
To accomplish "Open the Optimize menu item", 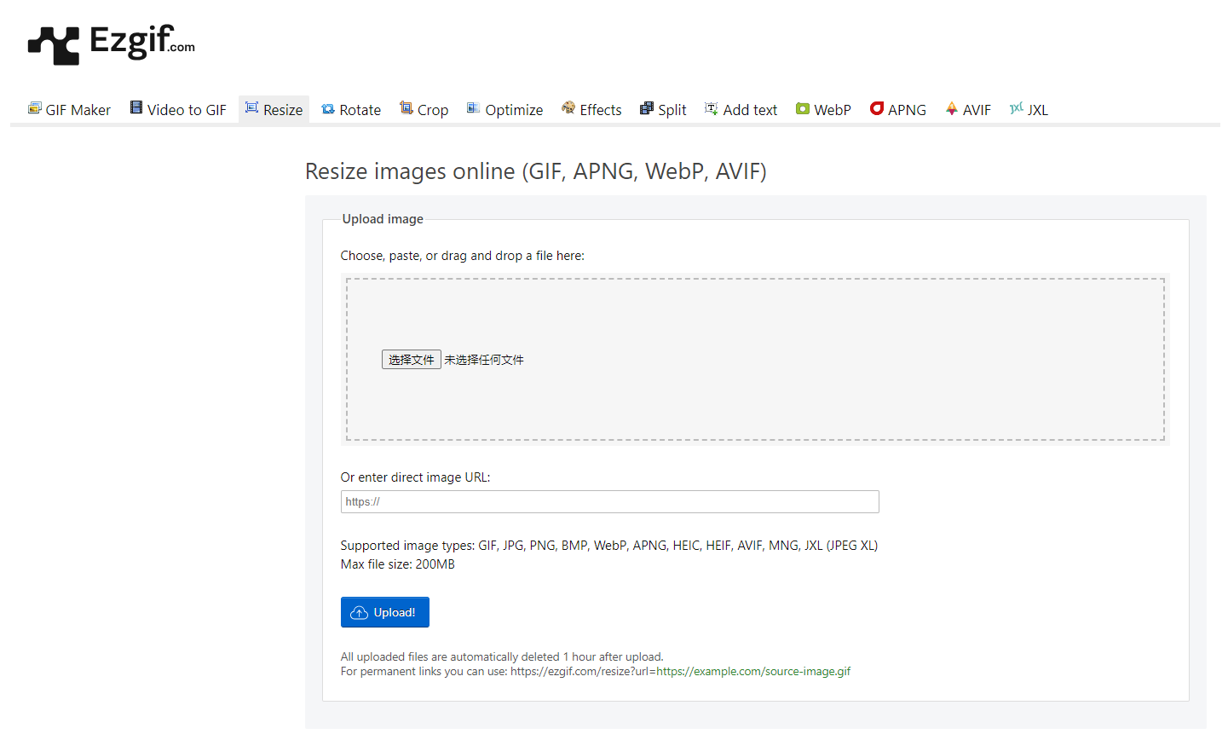I will (513, 110).
